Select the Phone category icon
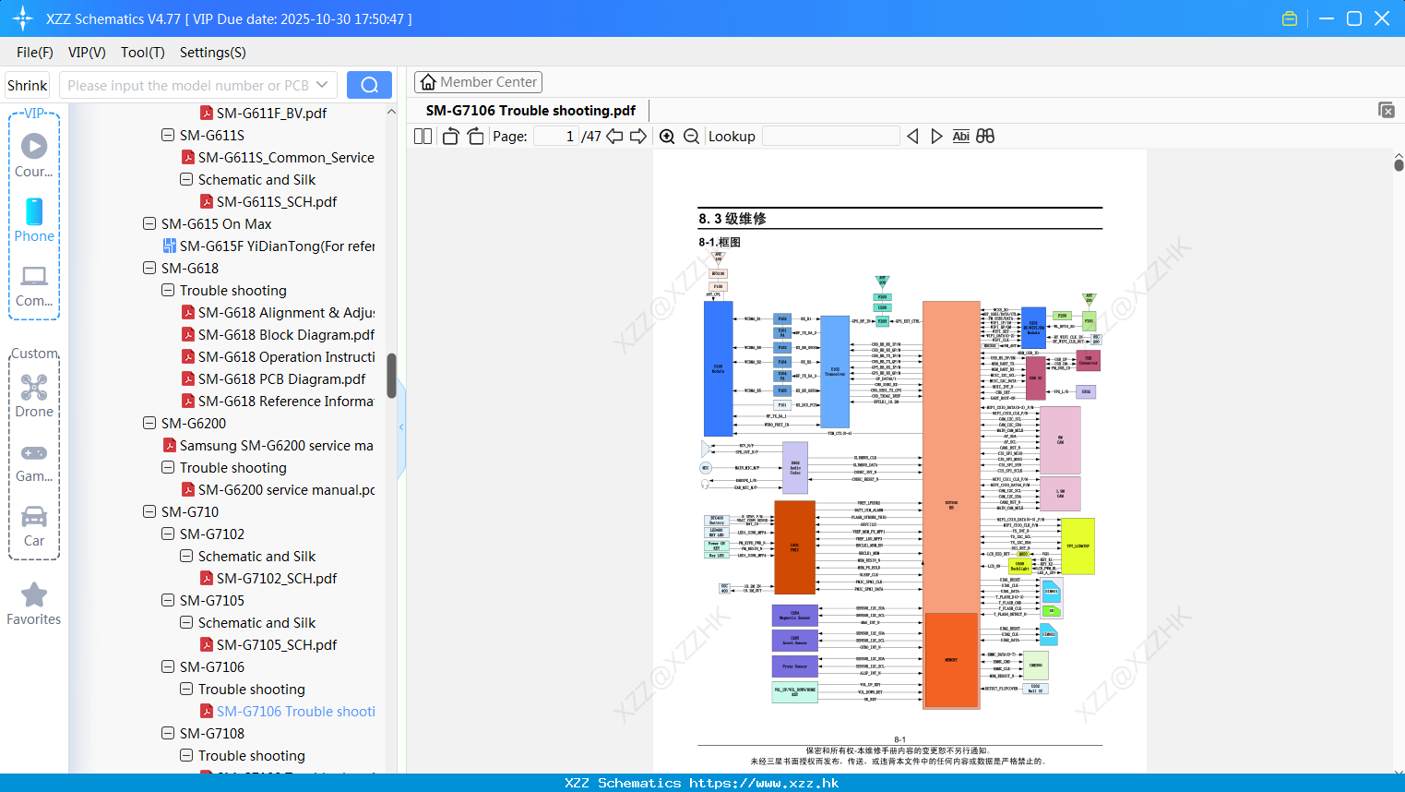 (34, 220)
